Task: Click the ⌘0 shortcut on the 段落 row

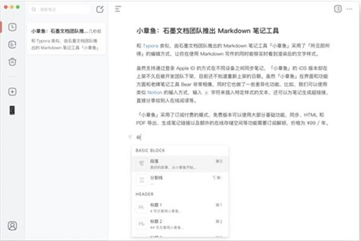Action: pyautogui.click(x=219, y=161)
